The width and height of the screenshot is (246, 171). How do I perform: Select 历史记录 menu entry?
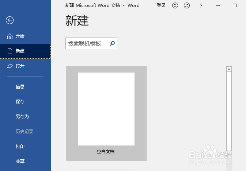point(24,131)
